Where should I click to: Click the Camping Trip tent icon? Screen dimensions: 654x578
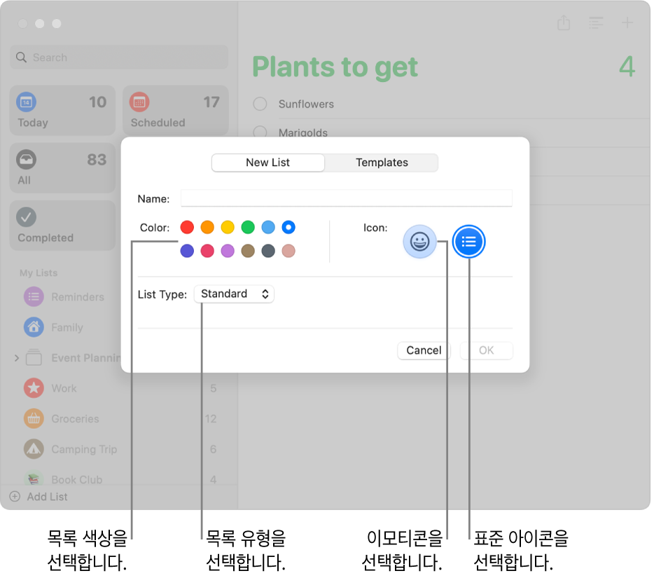tap(34, 449)
